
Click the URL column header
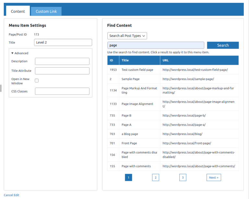pos(199,60)
